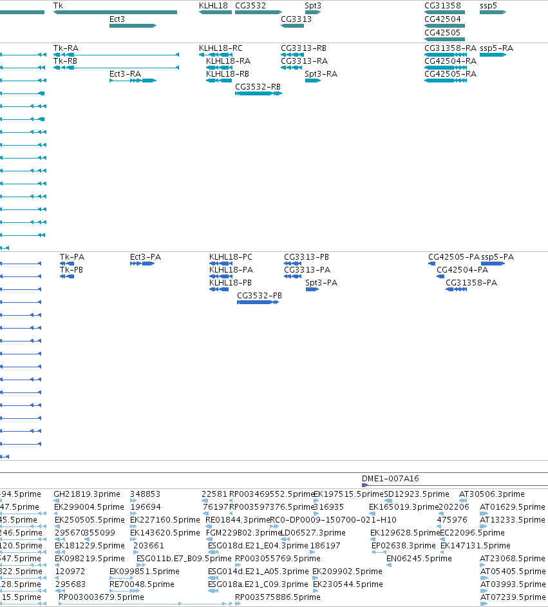548x607 pixels.
Task: Select the RP003055769.5prime EST label
Action: [x=278, y=559]
